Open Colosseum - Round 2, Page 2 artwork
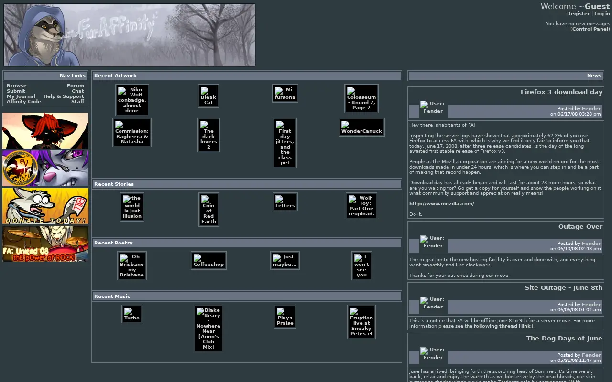Screen dimensions: 612x382 [361, 99]
